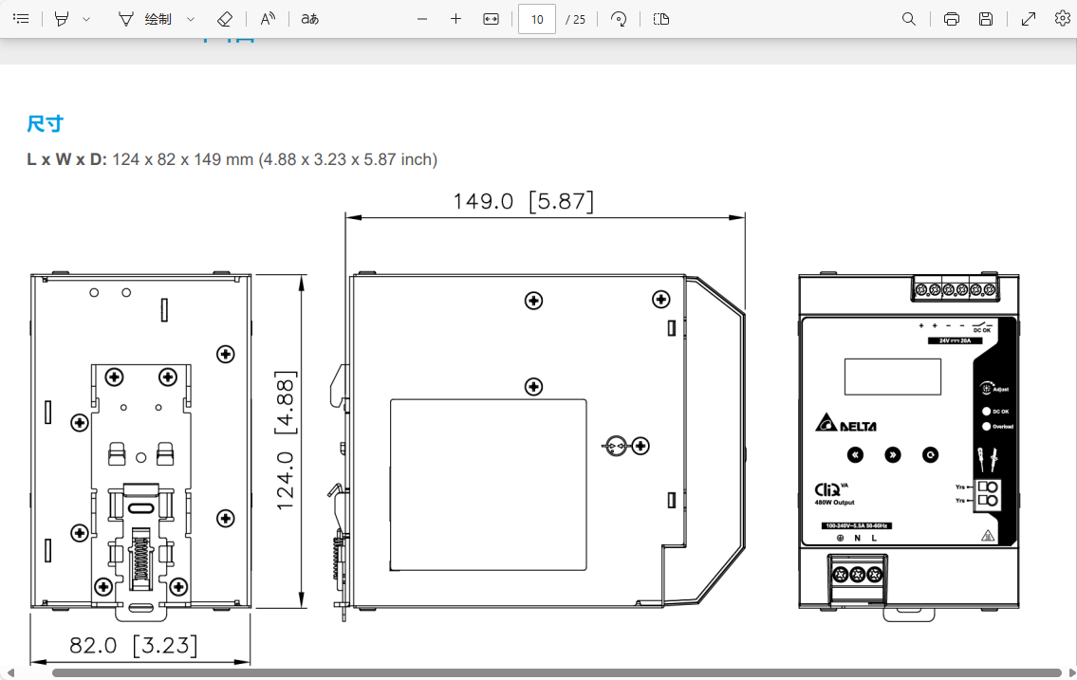The image size is (1077, 680).
Task: Select the eraser tool
Action: pos(224,19)
